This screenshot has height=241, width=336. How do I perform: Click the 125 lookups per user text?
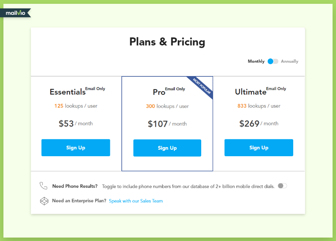point(76,106)
